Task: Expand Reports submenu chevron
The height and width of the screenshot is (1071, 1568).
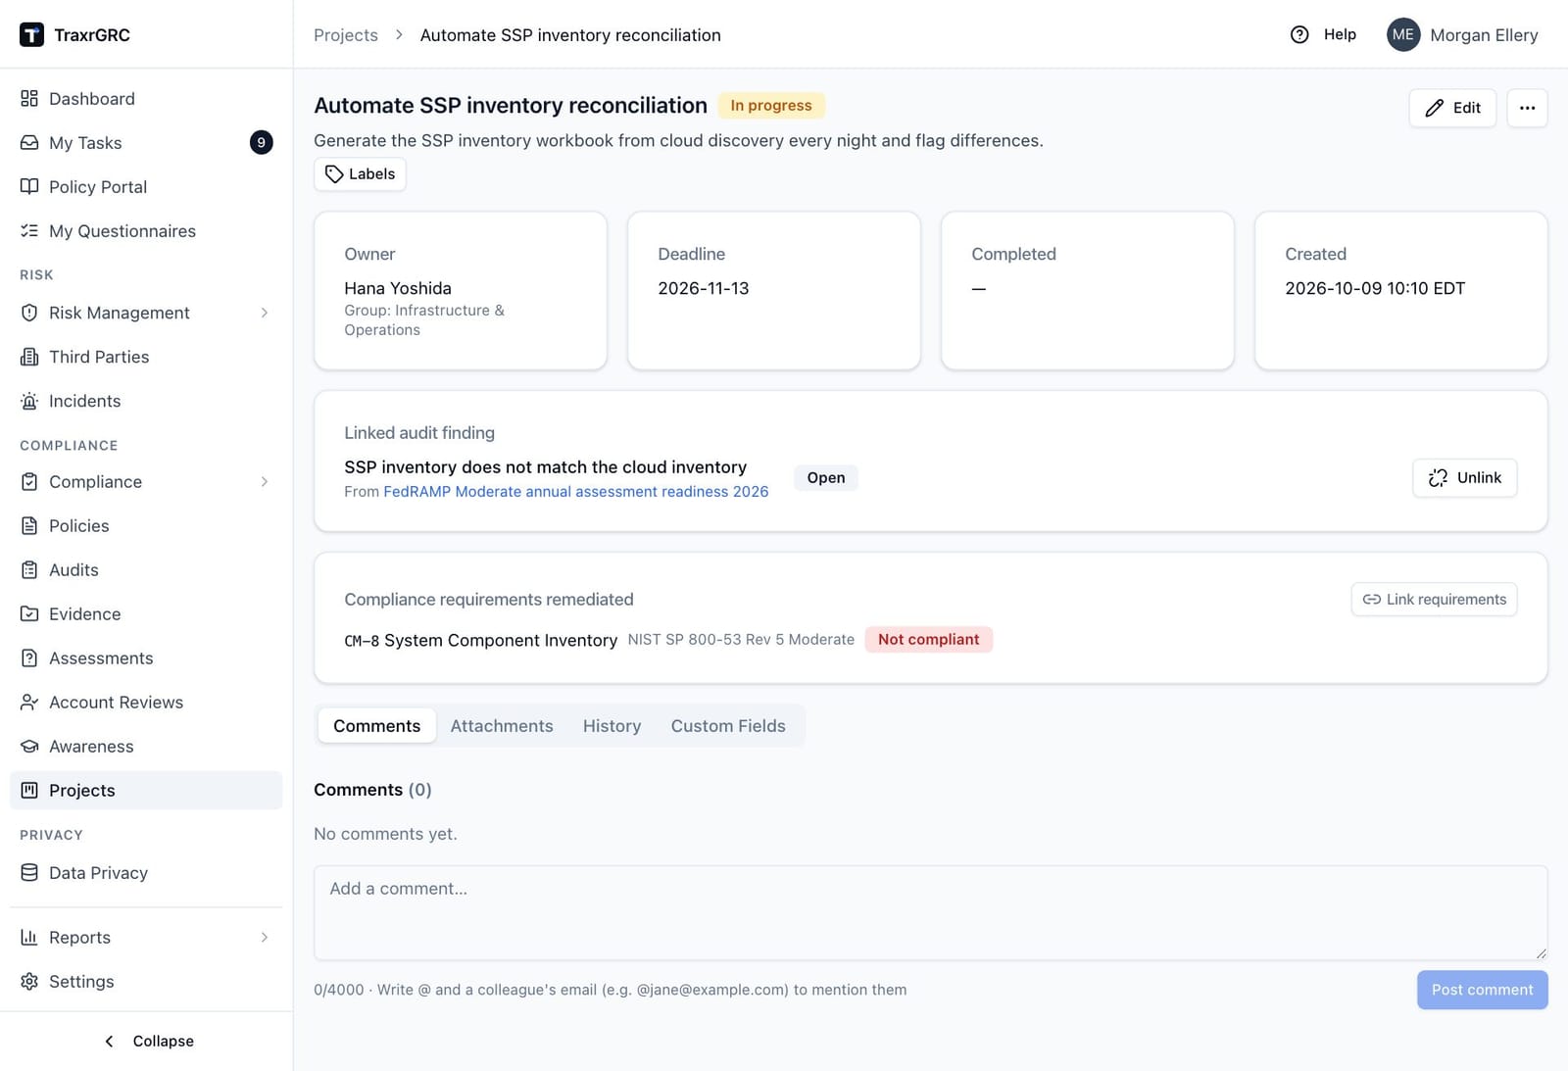Action: coord(265,937)
